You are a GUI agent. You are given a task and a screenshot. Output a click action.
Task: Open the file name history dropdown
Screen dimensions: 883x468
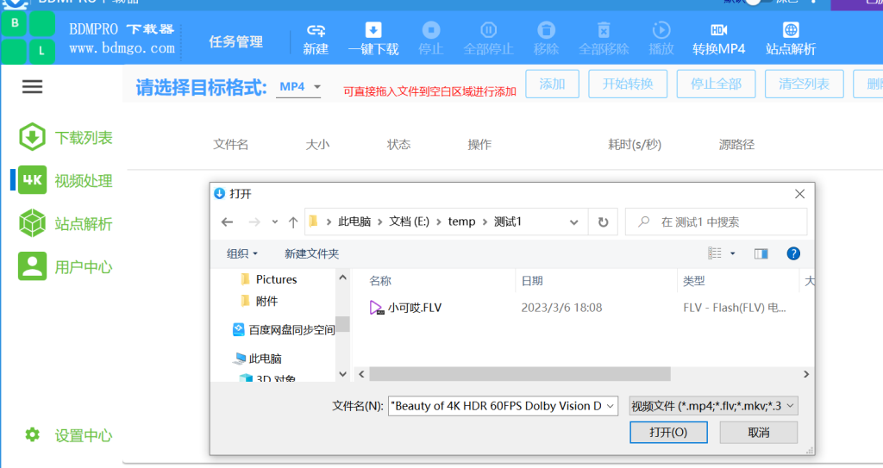click(611, 406)
